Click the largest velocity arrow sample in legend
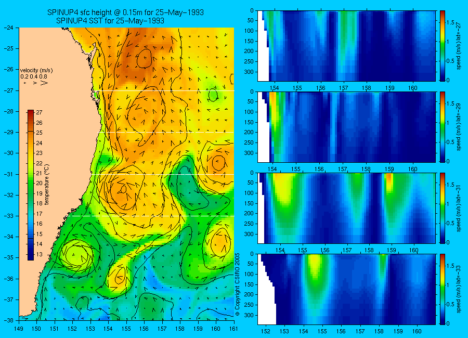 [44, 83]
